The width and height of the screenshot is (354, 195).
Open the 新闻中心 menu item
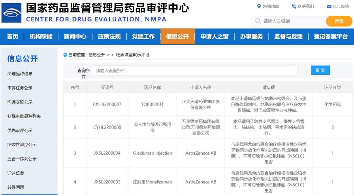pyautogui.click(x=75, y=36)
